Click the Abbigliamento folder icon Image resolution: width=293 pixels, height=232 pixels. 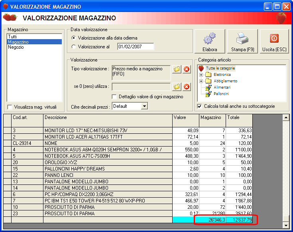(x=208, y=81)
